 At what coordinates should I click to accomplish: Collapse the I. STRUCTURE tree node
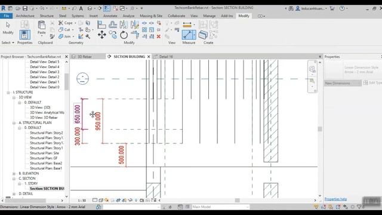click(x=8, y=93)
